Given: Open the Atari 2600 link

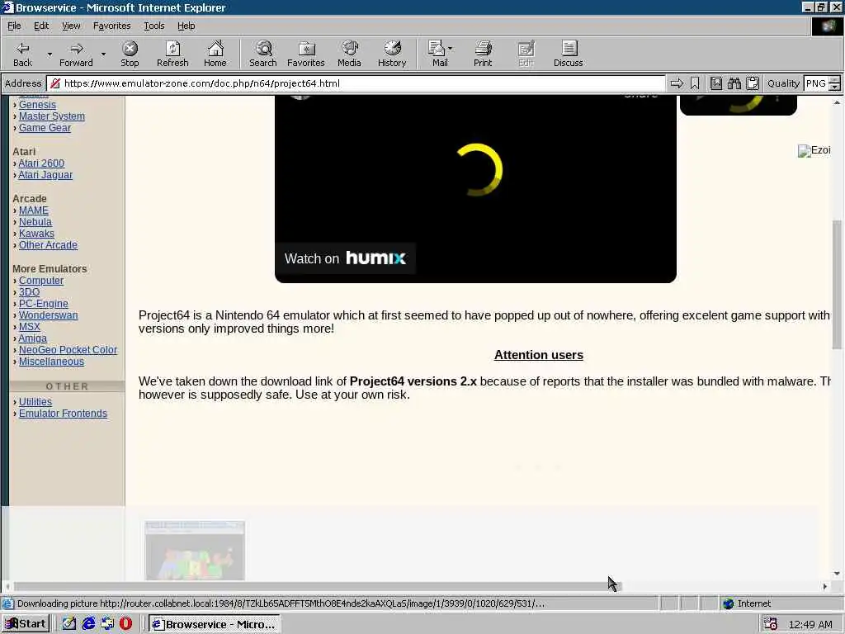Looking at the screenshot, I should (x=41, y=163).
